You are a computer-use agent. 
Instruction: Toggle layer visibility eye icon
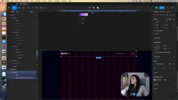click(x=174, y=64)
